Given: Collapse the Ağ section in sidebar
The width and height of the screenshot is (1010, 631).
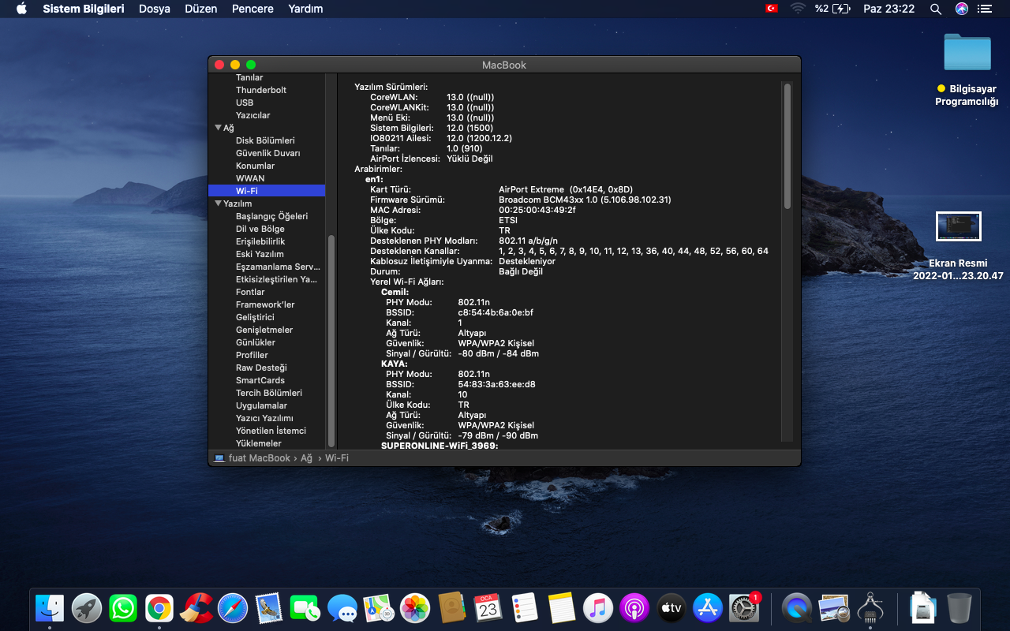Looking at the screenshot, I should tap(219, 128).
